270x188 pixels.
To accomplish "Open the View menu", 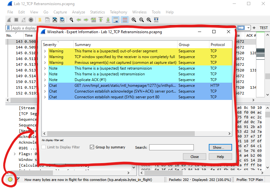I will [34, 12].
